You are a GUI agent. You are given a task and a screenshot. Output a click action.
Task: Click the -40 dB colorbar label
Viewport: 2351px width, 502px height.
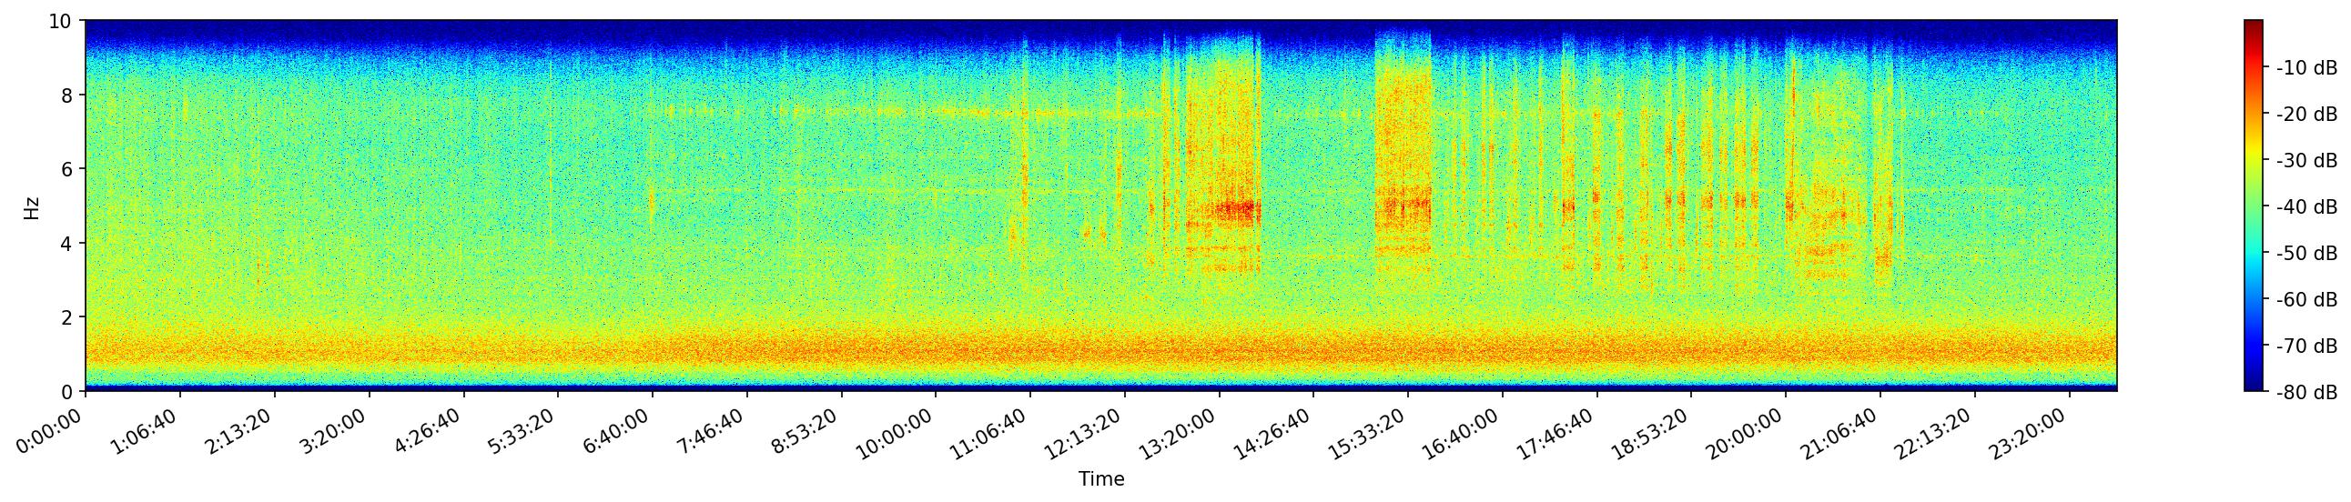pyautogui.click(x=2306, y=207)
